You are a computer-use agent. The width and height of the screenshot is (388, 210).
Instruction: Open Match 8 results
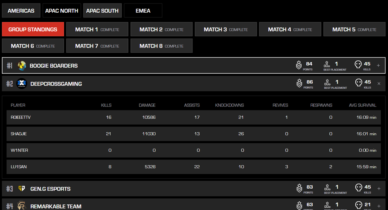162,46
